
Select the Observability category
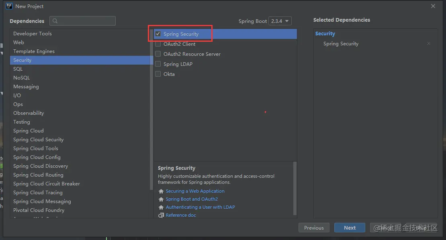click(x=81, y=113)
